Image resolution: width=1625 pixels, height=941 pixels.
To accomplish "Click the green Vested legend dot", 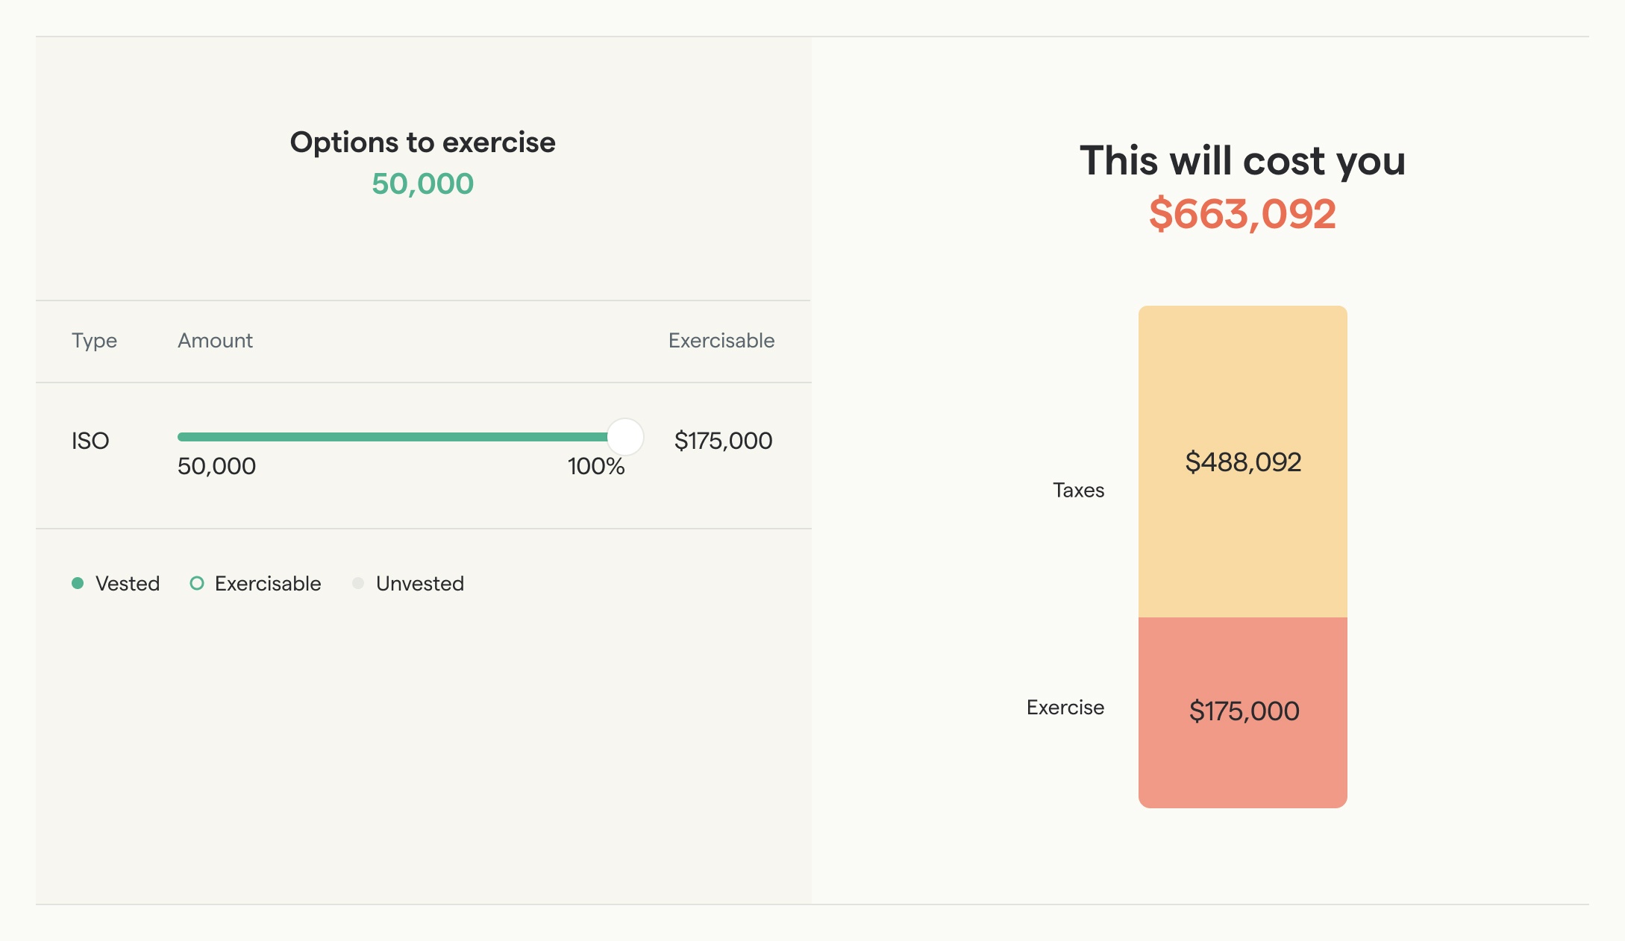I will point(78,583).
